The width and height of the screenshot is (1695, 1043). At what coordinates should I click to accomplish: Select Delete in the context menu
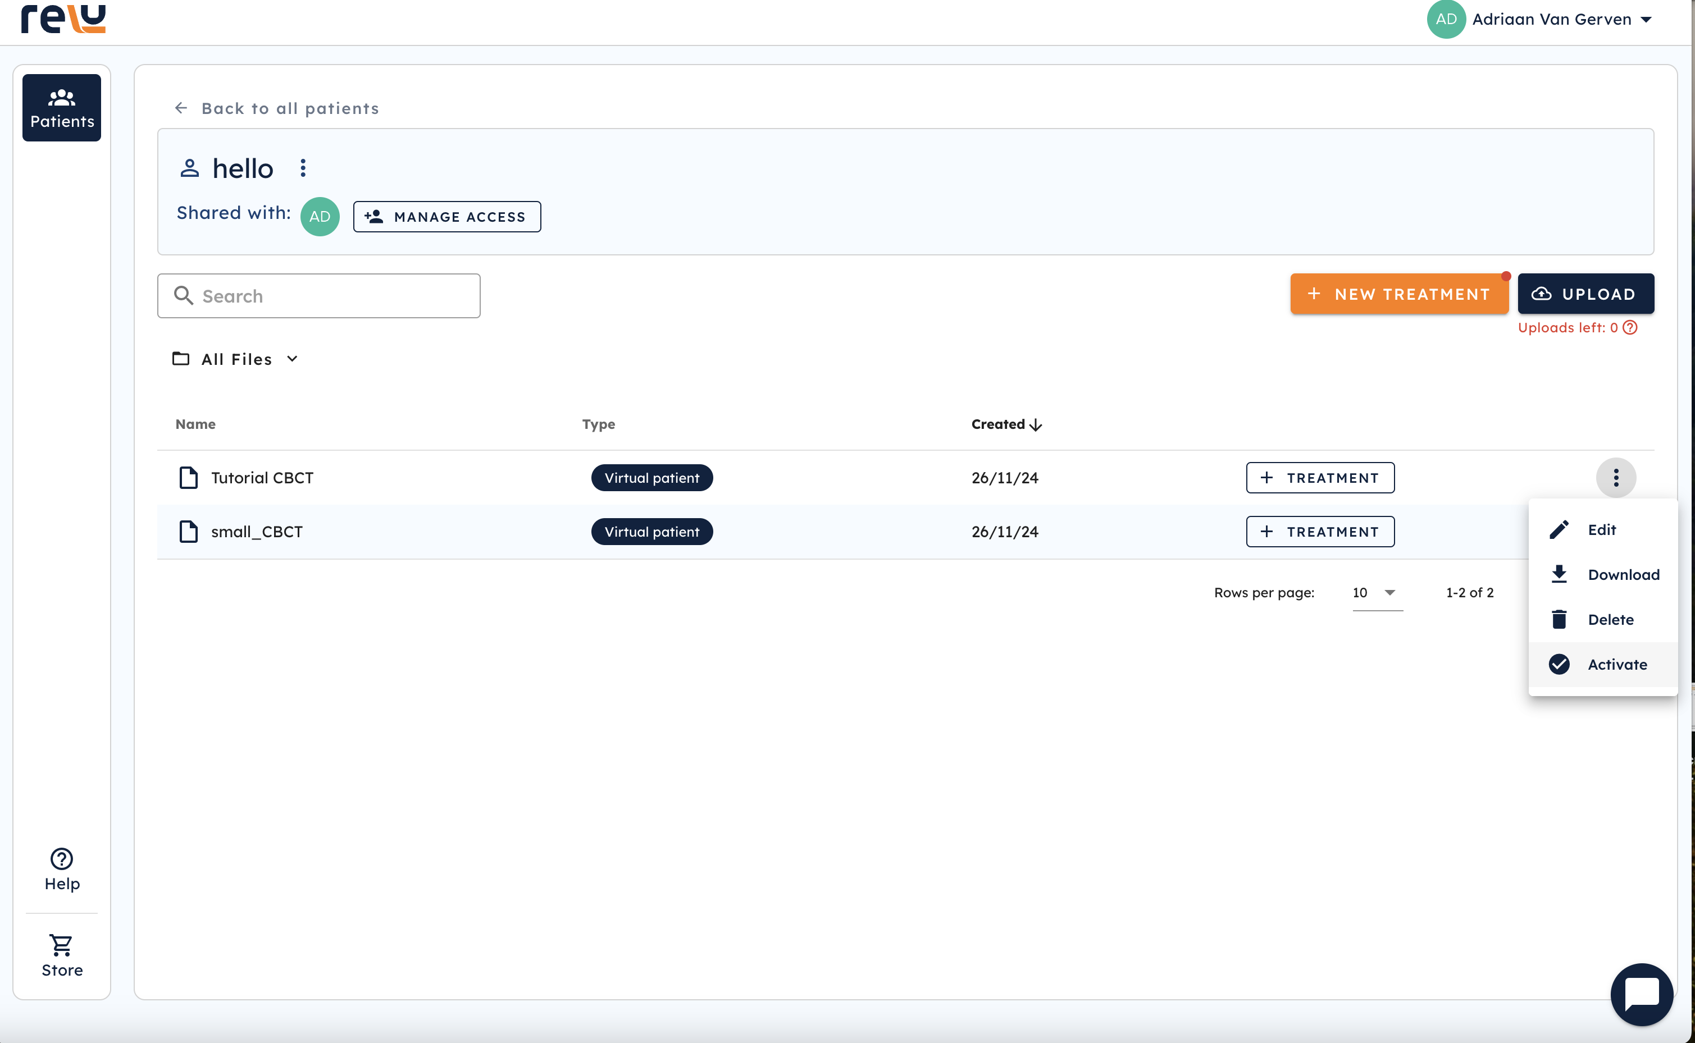tap(1610, 619)
